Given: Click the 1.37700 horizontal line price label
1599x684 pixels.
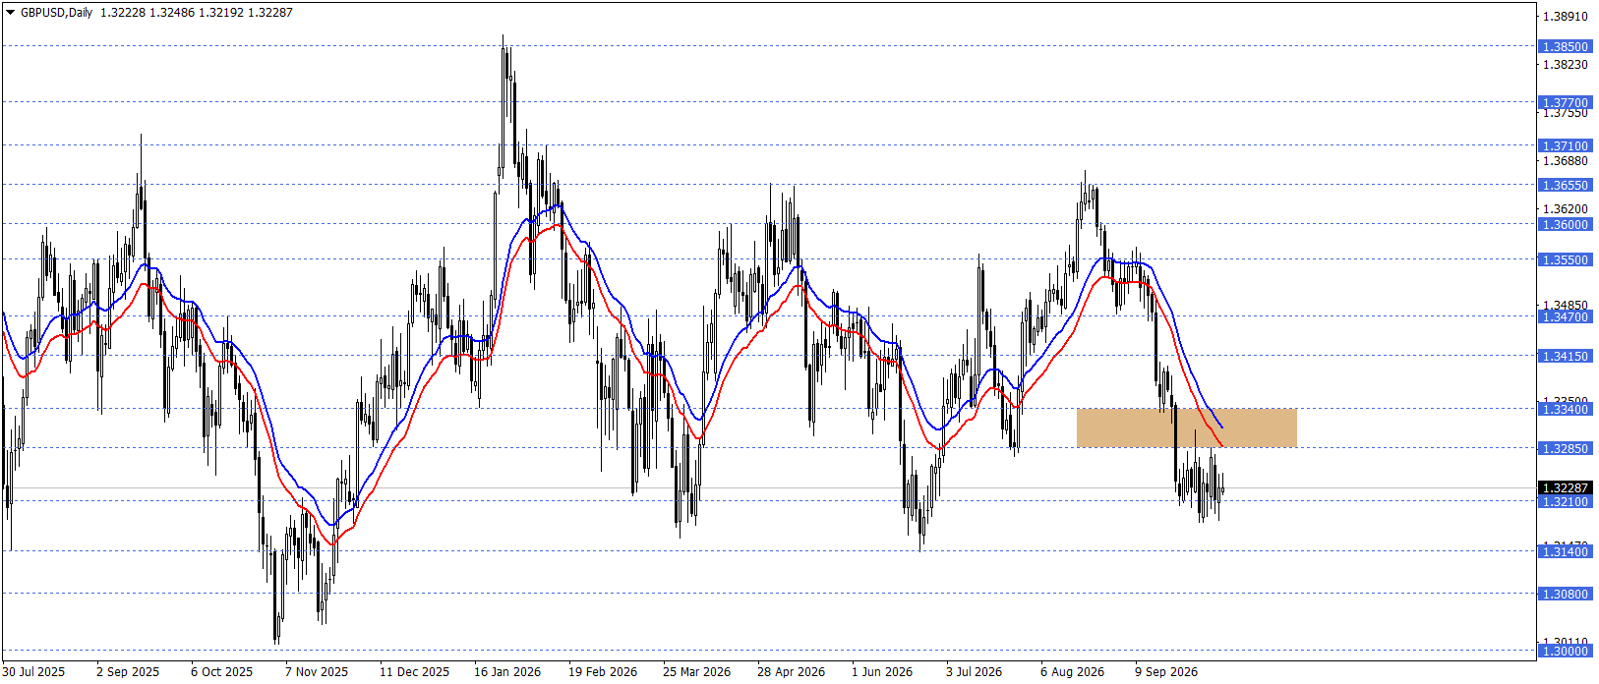Looking at the screenshot, I should (1565, 102).
